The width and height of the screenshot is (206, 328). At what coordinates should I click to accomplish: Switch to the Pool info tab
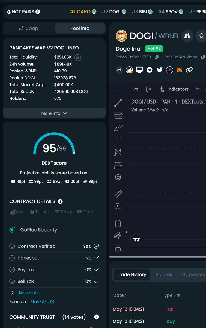[x=80, y=28]
